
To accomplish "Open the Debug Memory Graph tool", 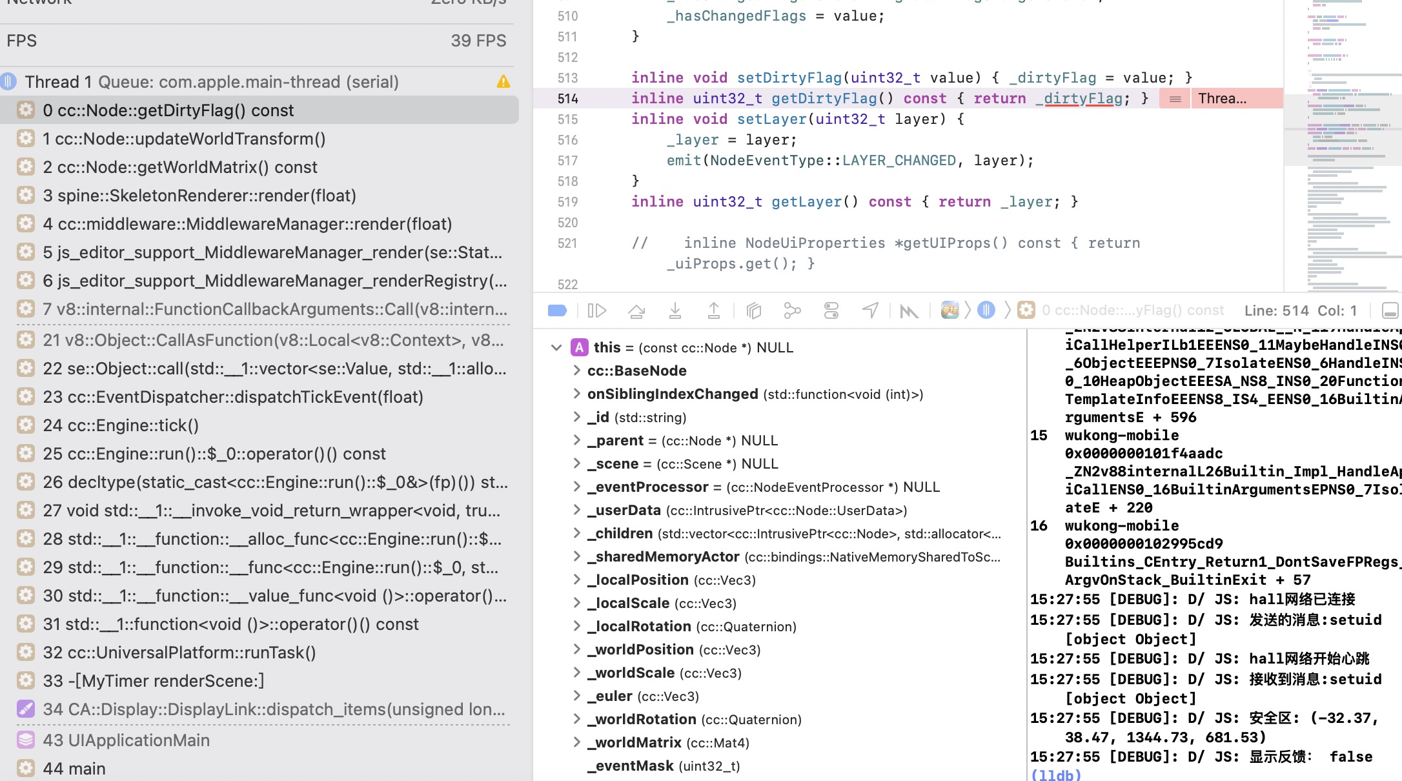I will (x=792, y=311).
